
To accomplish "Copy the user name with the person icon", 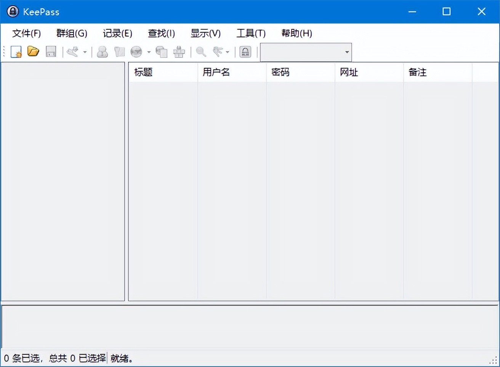I will [x=102, y=52].
